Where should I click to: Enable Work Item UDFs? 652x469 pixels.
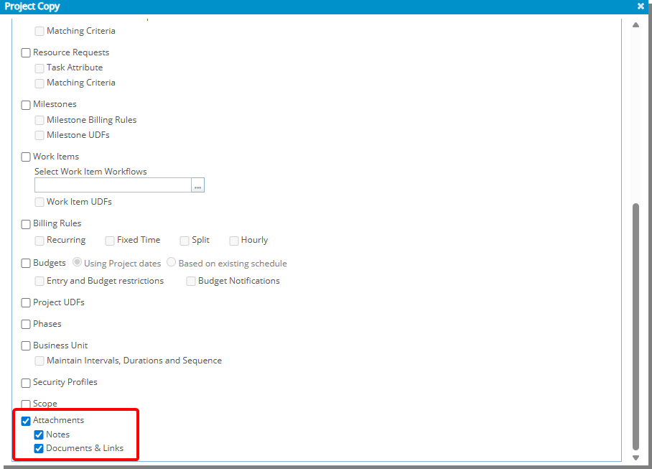39,201
